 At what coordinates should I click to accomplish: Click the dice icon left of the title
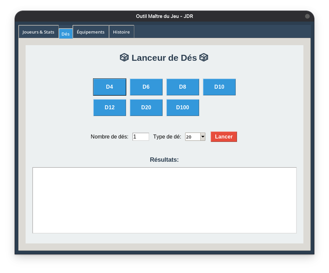click(124, 57)
